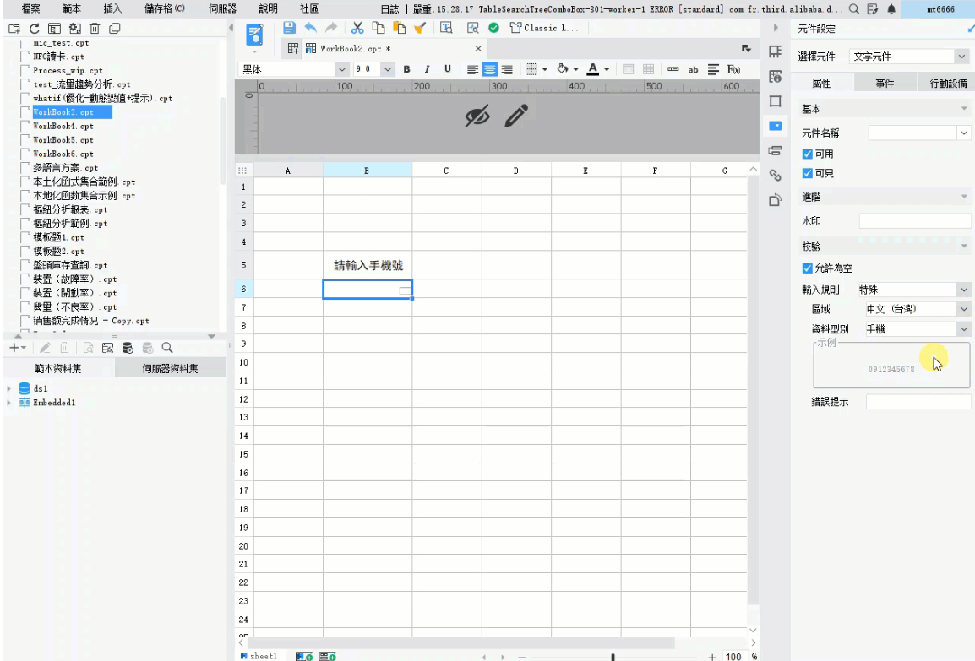
Task: Open the 插入 menu
Action: pyautogui.click(x=112, y=8)
